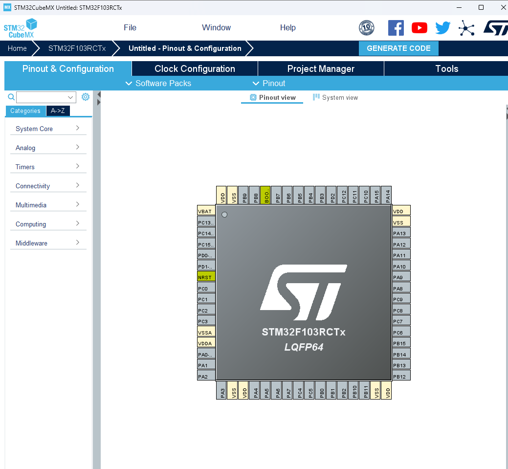Click Untitled - Pinout & Configuration breadcrumb
The width and height of the screenshot is (508, 469).
click(185, 48)
